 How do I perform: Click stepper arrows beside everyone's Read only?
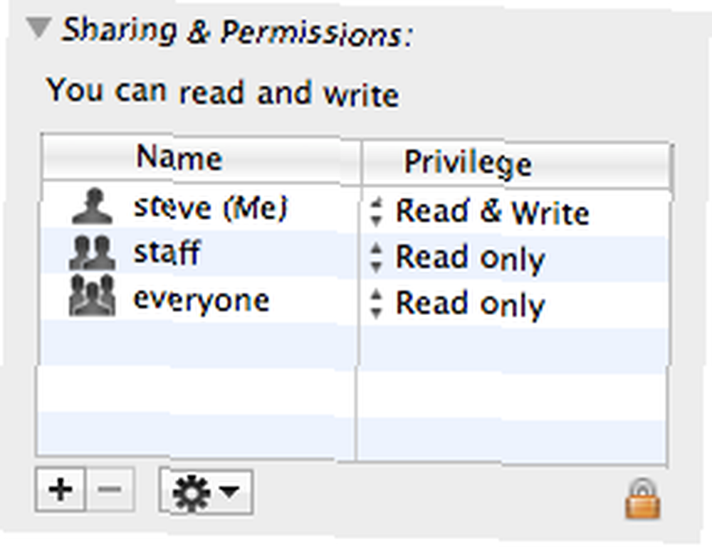[376, 304]
